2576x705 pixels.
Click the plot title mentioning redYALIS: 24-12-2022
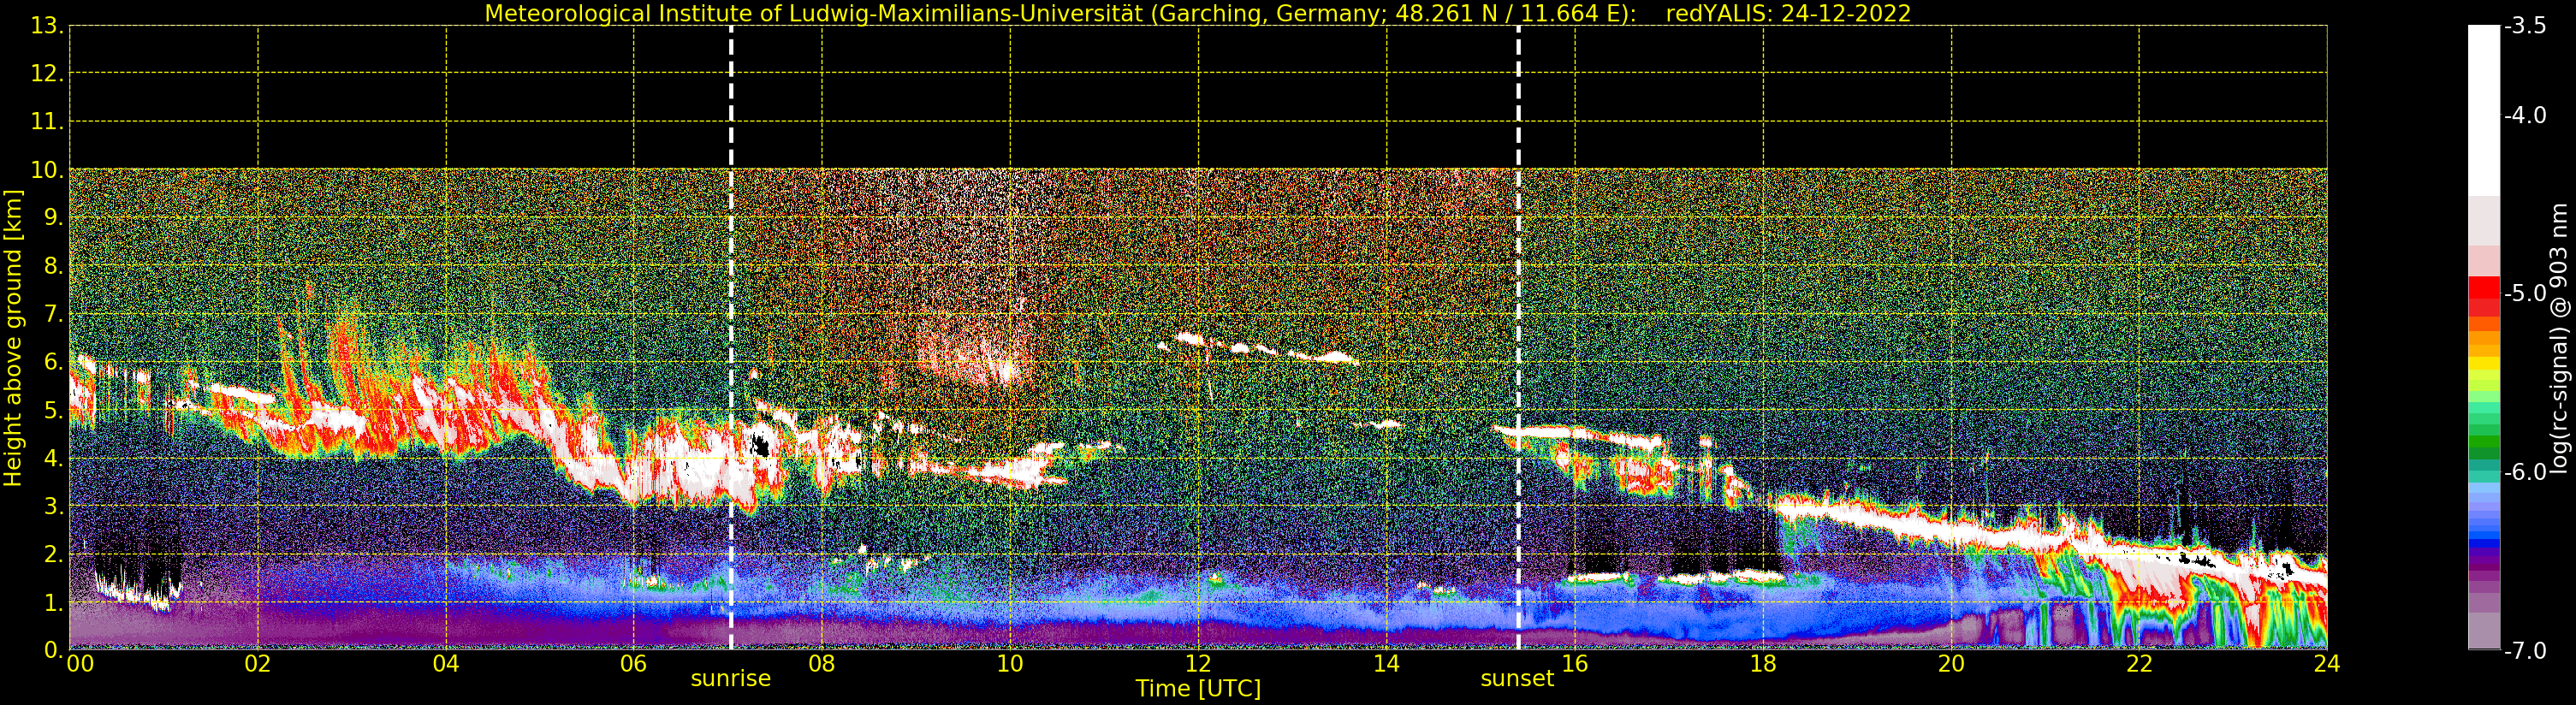(1198, 14)
